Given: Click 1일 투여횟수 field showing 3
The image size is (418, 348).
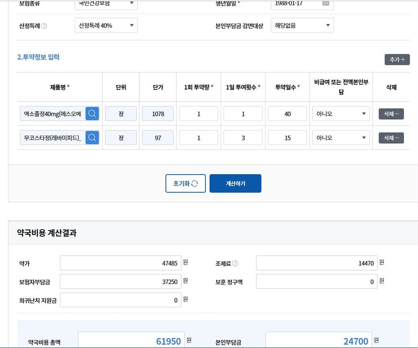Looking at the screenshot, I should 243,138.
